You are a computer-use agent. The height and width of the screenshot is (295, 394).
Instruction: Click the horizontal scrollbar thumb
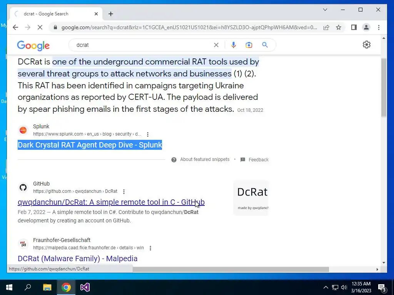pos(231,269)
